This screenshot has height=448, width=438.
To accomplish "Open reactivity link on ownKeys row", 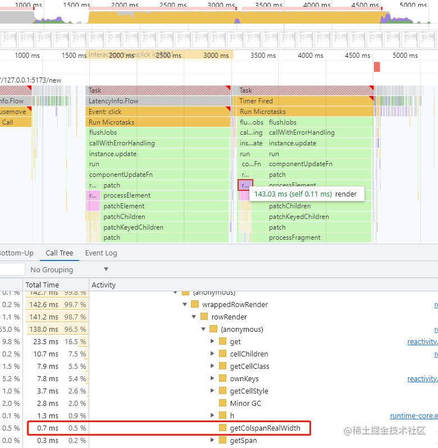I will pos(422,378).
